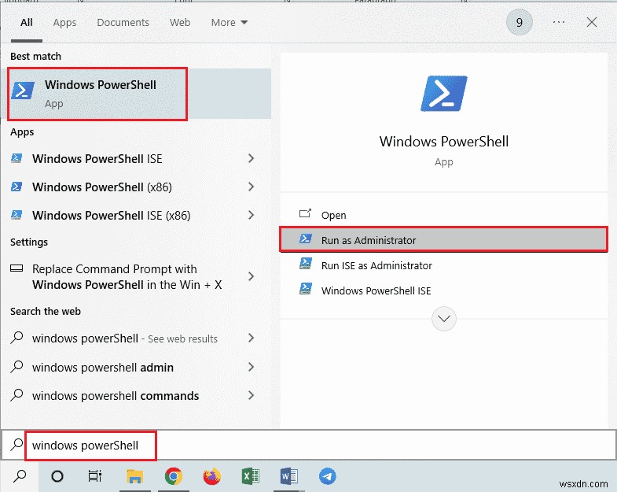The width and height of the screenshot is (617, 492).
Task: Click the Replace Command Prompt settings icon
Action: click(x=17, y=268)
